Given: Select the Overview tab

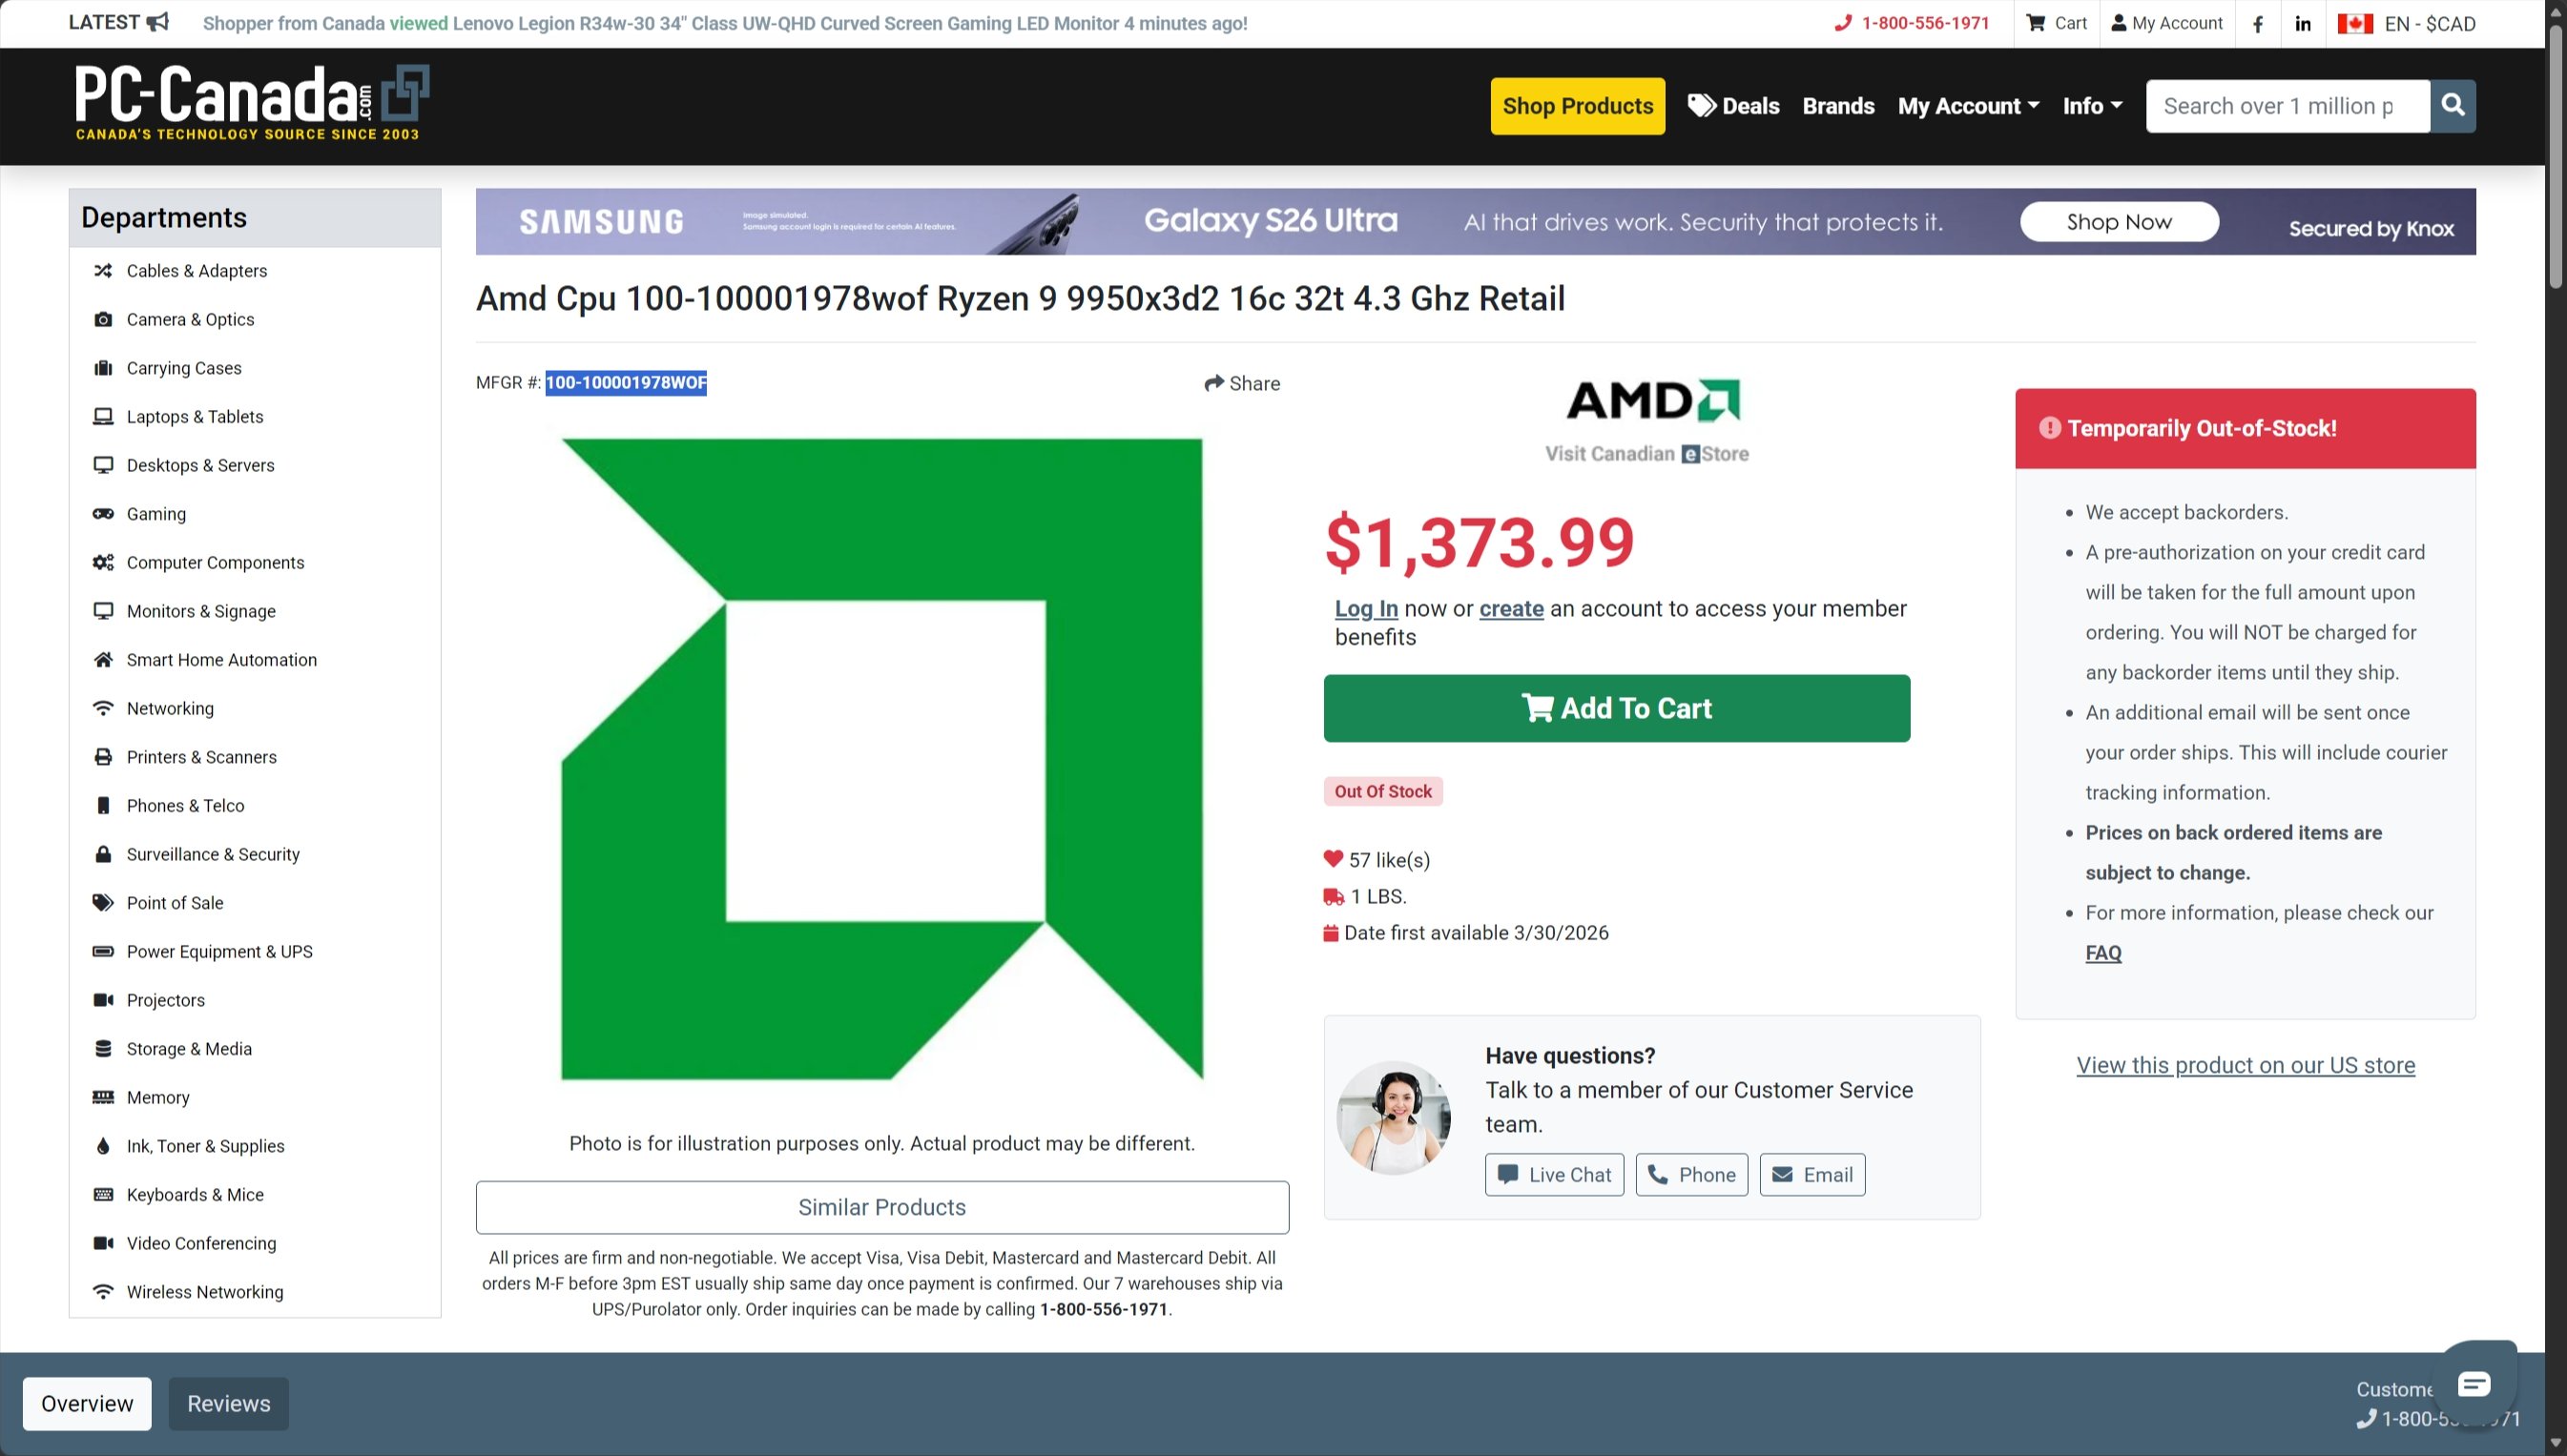Looking at the screenshot, I should [86, 1403].
